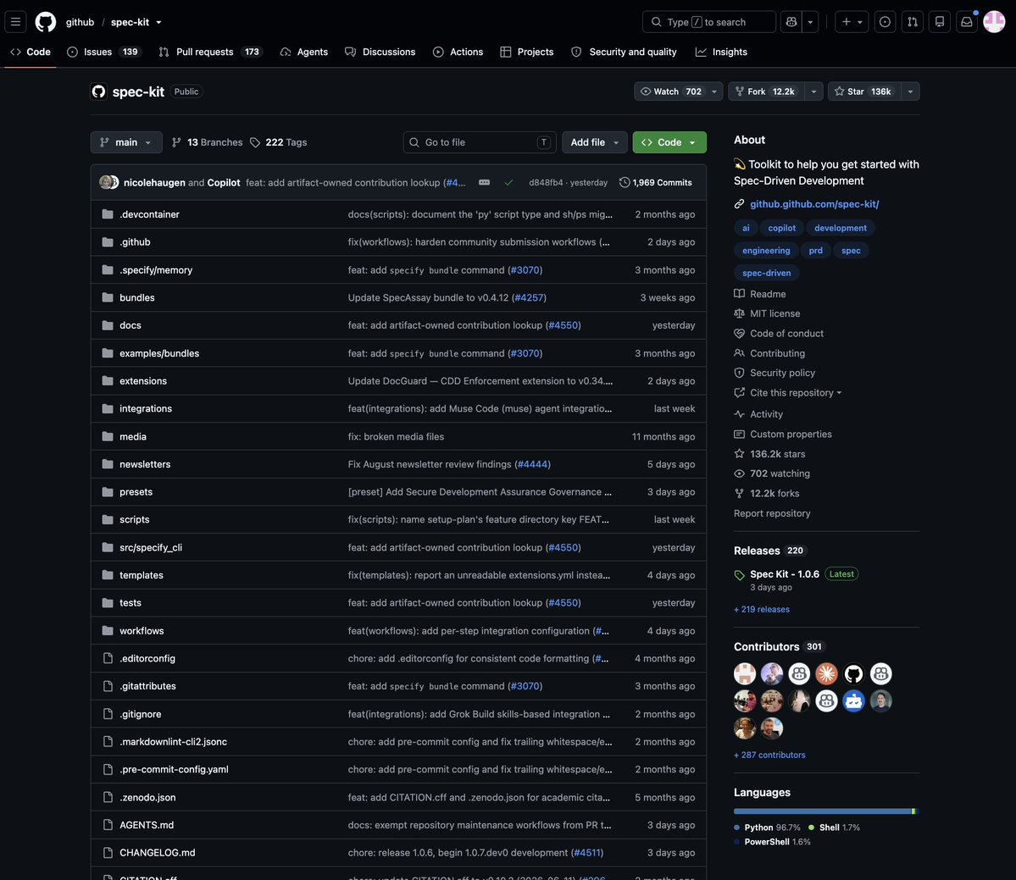Fork the spec-kit repository
The width and height of the screenshot is (1016, 880).
tap(766, 91)
